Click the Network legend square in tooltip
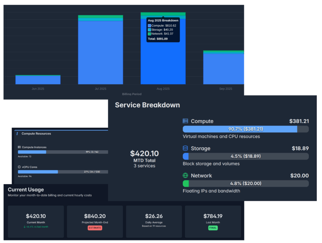Viewport: 322px width, 243px height. pos(149,34)
